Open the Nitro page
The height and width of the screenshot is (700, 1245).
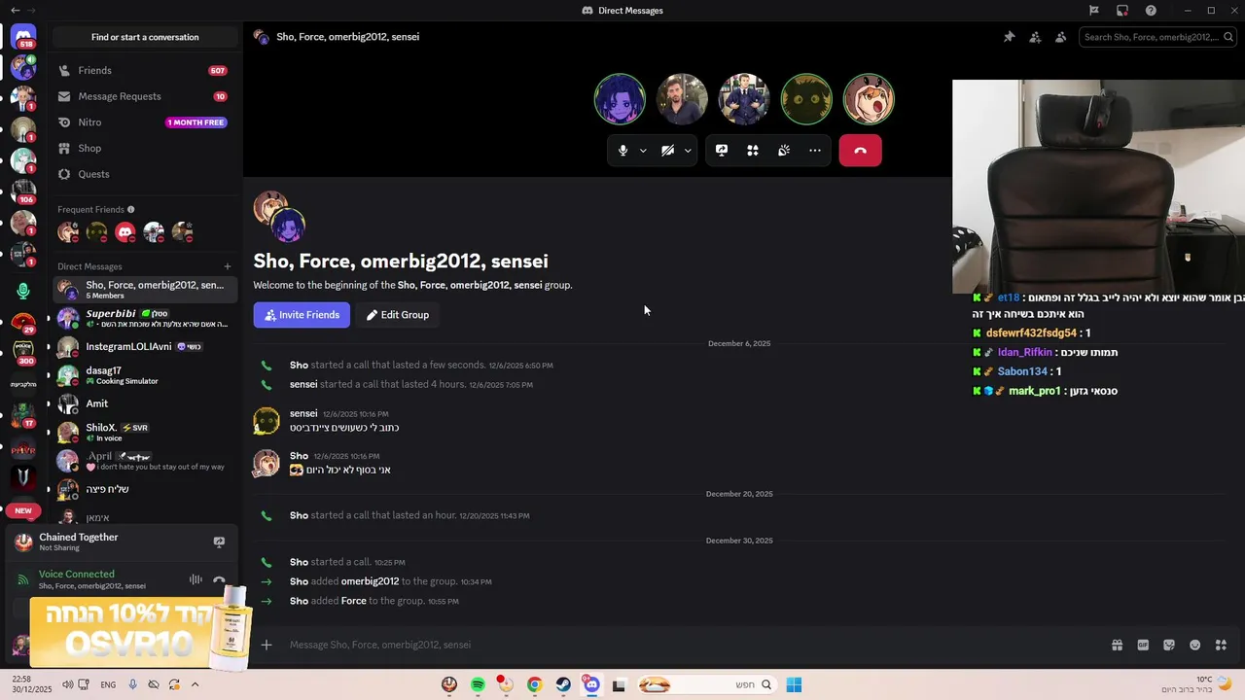(x=144, y=122)
